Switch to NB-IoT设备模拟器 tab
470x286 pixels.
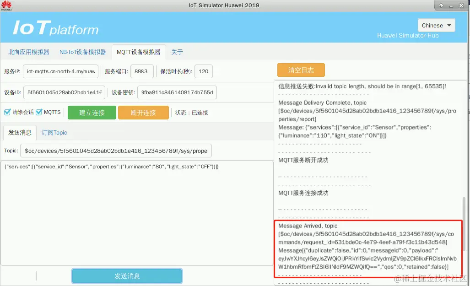tap(83, 52)
